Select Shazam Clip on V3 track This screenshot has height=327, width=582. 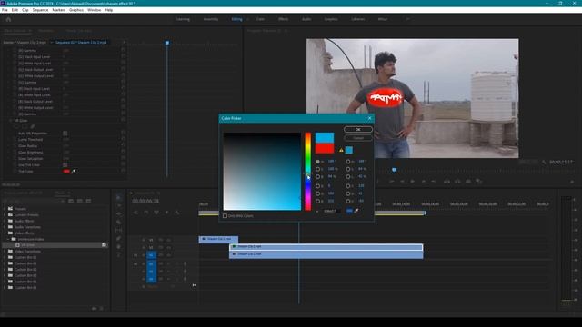(x=218, y=239)
